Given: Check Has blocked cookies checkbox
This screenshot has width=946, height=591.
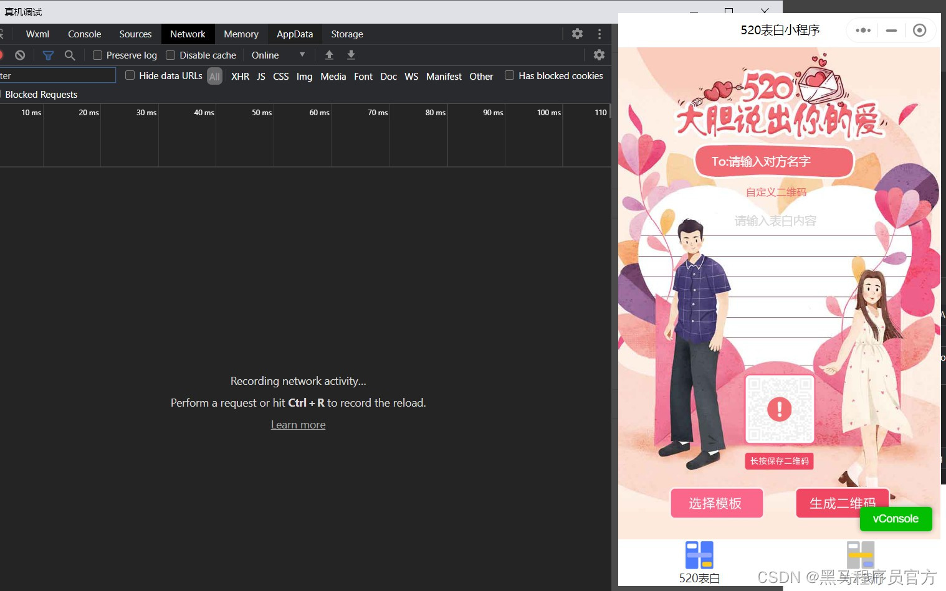Looking at the screenshot, I should 509,75.
